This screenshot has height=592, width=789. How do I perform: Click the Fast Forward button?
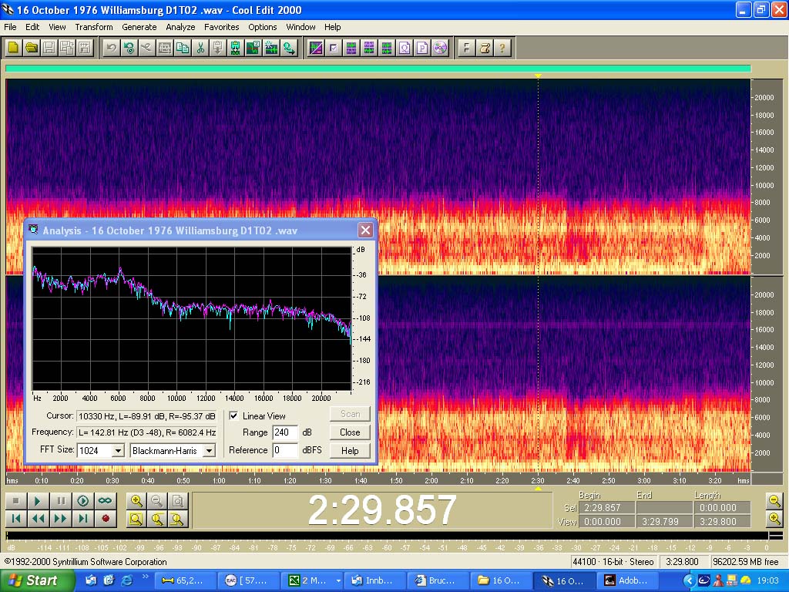coord(60,519)
